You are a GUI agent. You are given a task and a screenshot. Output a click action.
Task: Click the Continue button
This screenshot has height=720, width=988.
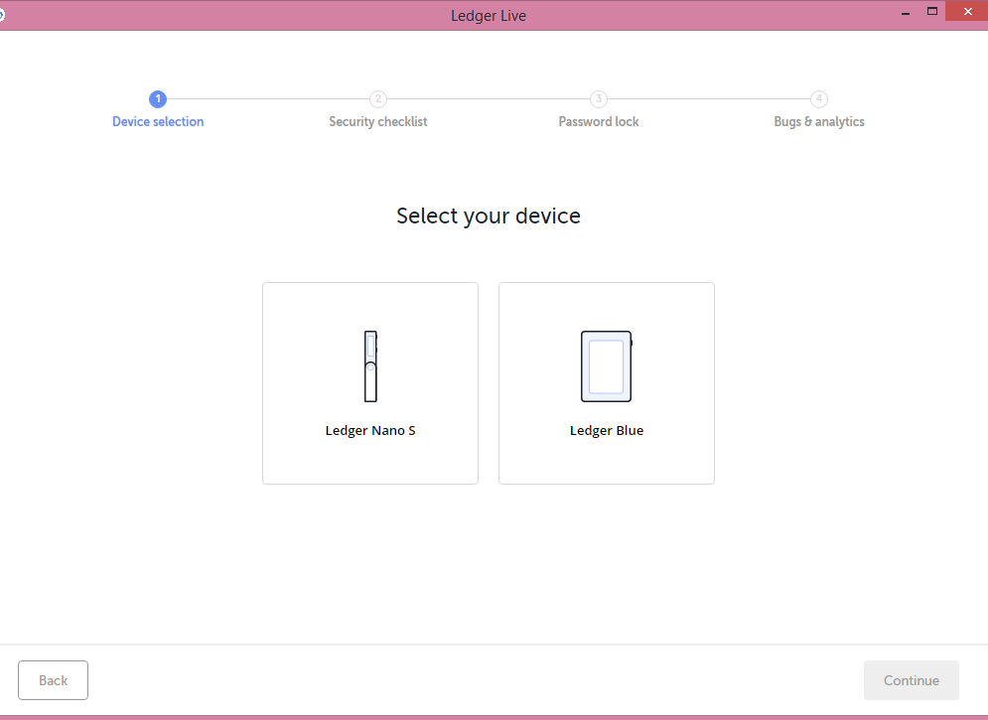pyautogui.click(x=912, y=680)
